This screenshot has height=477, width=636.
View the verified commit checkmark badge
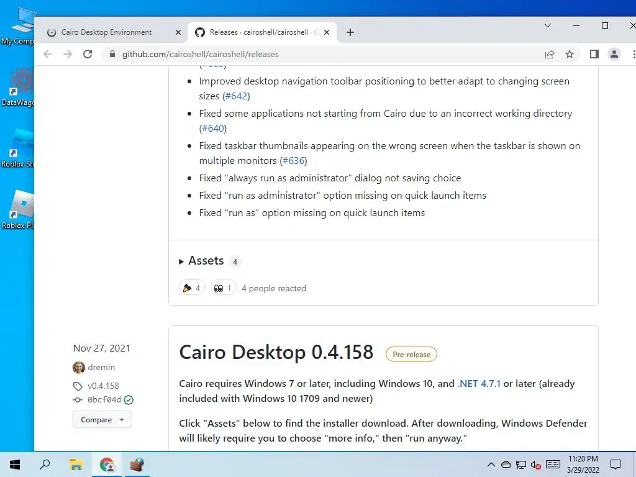coord(129,400)
